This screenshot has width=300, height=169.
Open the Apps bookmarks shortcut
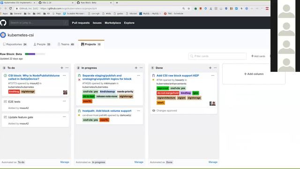pos(4,14)
